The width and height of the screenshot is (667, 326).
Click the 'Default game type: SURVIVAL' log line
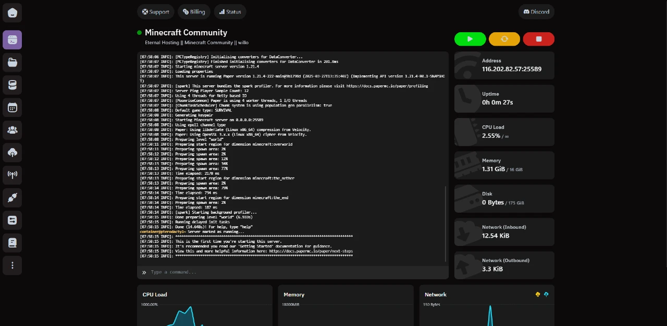[186, 110]
